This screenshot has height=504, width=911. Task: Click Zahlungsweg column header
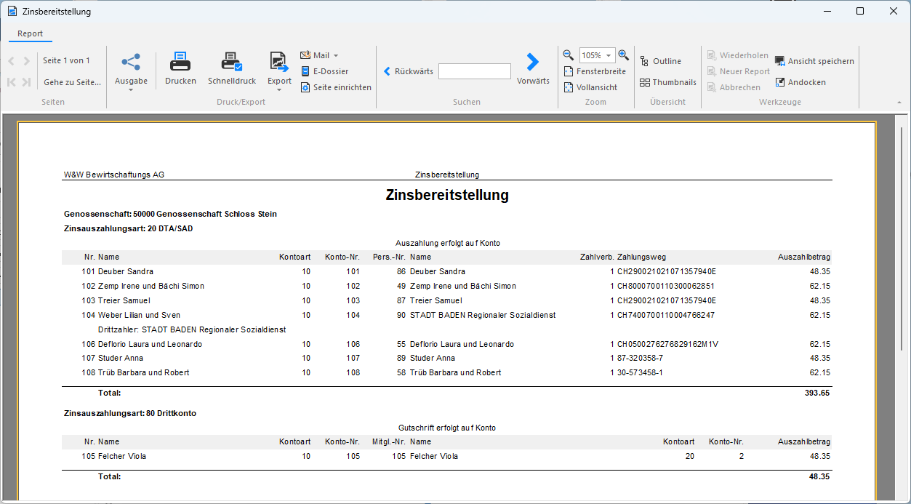[x=641, y=257]
